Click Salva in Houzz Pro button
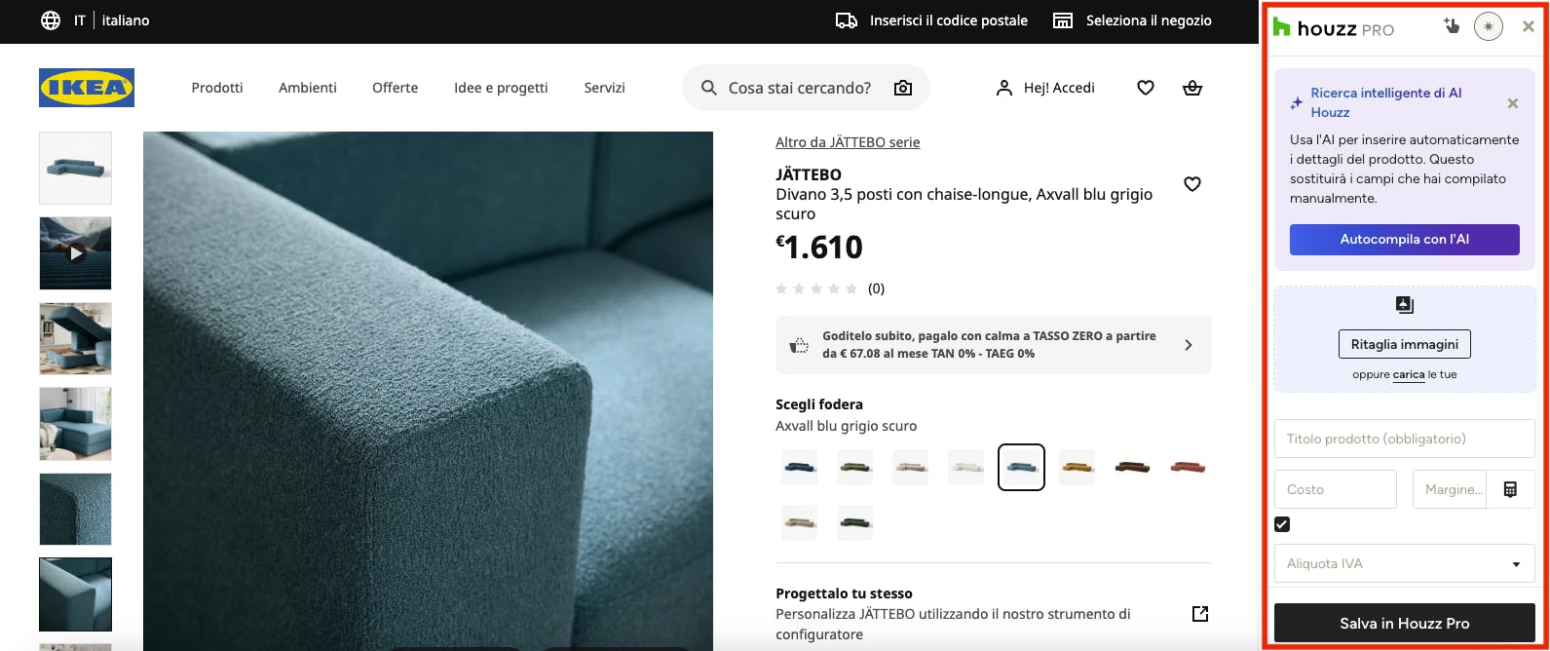This screenshot has height=651, width=1550. tap(1405, 623)
